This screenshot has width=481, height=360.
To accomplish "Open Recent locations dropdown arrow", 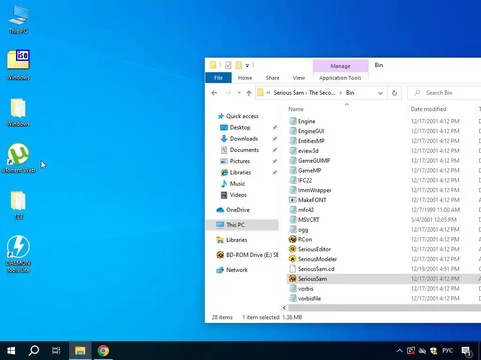I will click(239, 93).
